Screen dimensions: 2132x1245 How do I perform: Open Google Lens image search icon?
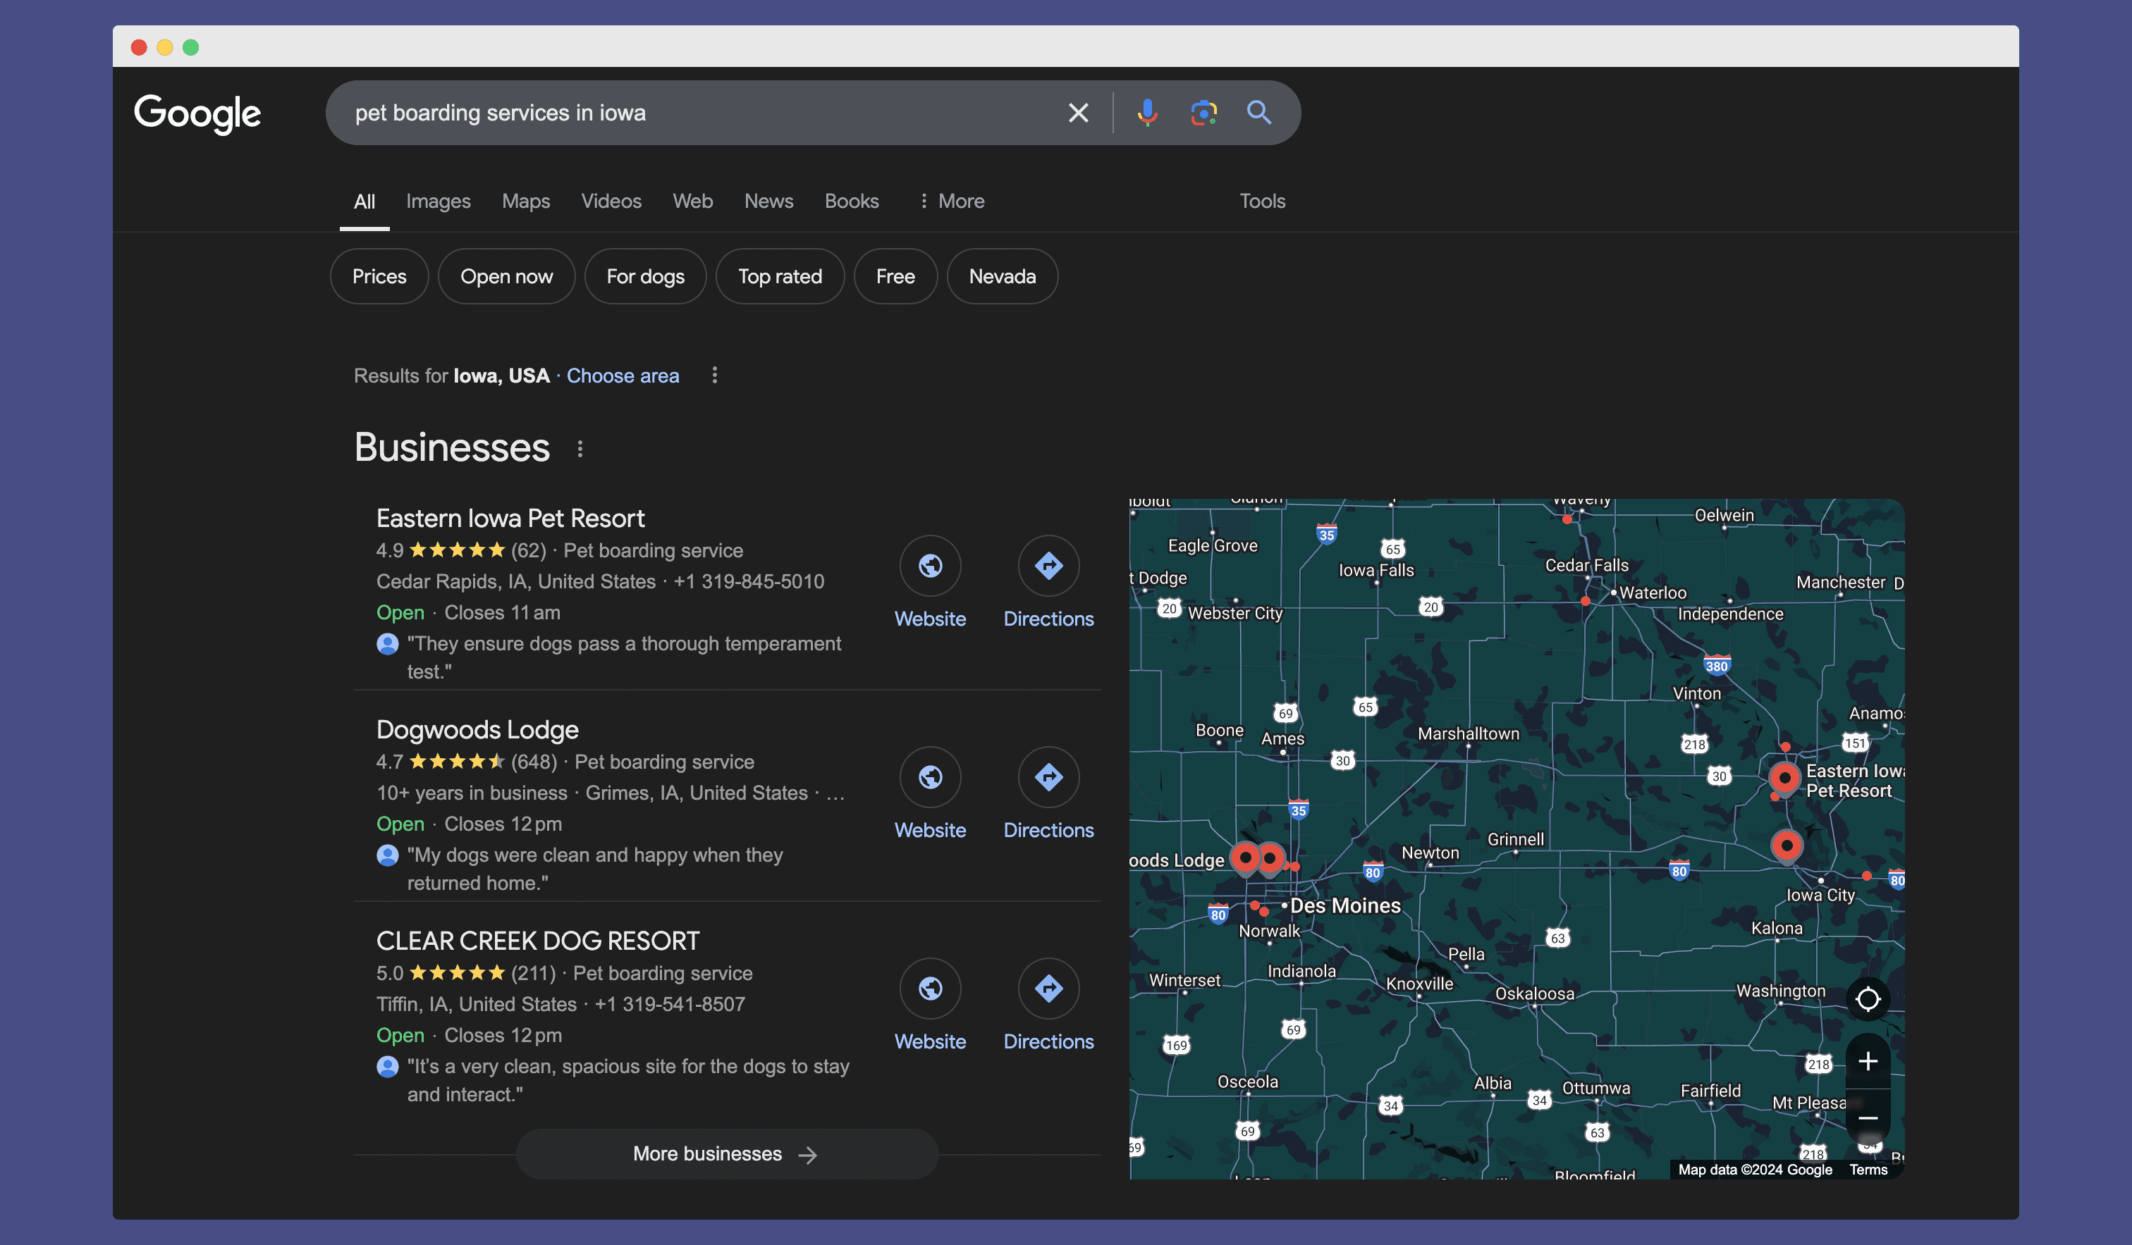pos(1203,113)
